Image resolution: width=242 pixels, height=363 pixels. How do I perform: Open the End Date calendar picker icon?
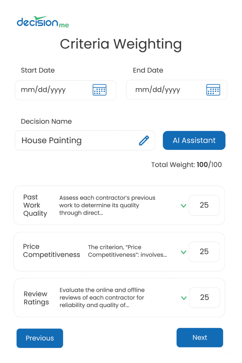point(213,90)
